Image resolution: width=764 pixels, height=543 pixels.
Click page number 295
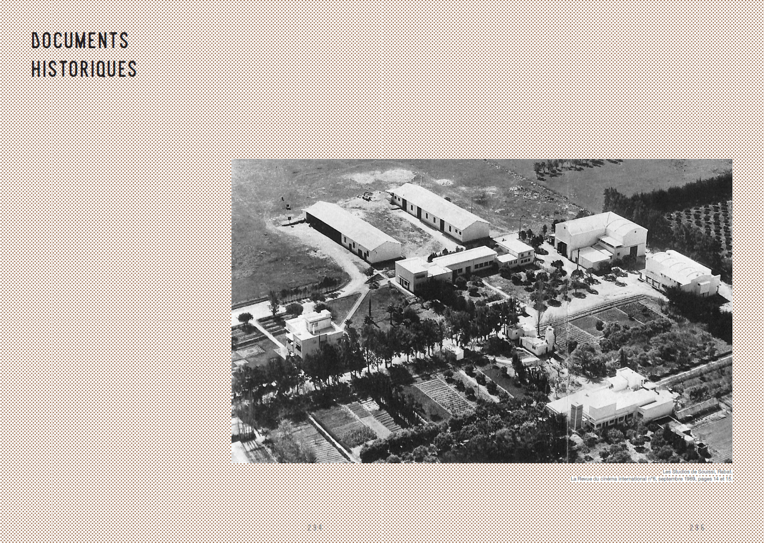(x=697, y=528)
